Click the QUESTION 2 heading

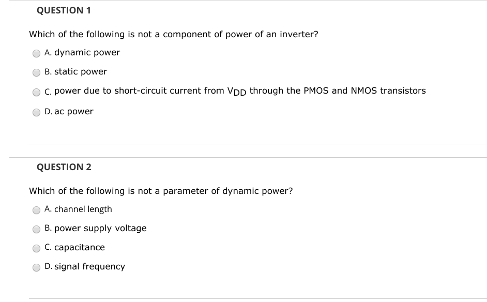click(64, 167)
